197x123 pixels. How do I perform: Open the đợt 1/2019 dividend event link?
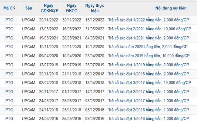tap(149, 65)
